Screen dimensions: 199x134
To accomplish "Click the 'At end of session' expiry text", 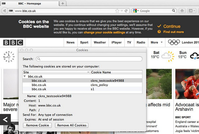I will pos(51,119).
